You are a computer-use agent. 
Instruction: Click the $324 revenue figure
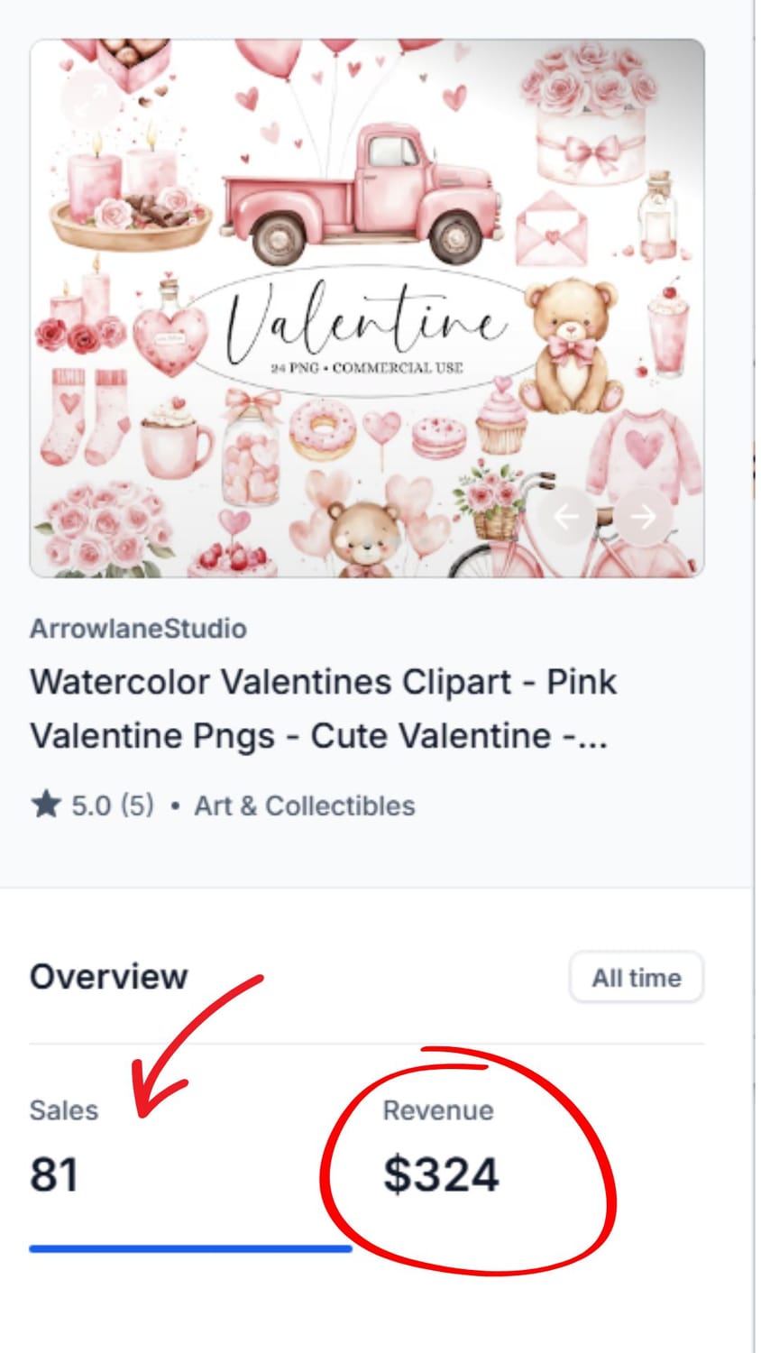click(441, 1174)
